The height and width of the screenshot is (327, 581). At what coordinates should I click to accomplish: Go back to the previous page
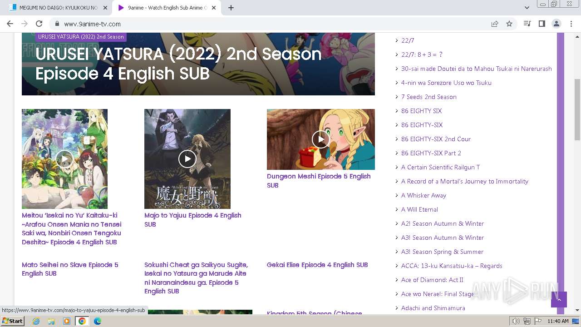point(10,24)
